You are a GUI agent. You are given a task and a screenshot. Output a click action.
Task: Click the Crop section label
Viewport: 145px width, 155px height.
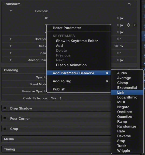point(14,129)
